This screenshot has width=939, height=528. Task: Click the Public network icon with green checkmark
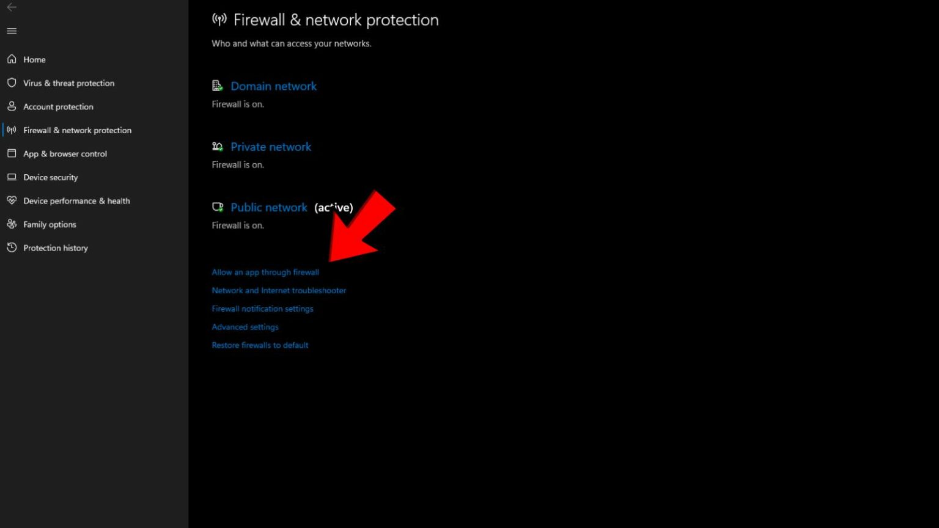point(218,207)
